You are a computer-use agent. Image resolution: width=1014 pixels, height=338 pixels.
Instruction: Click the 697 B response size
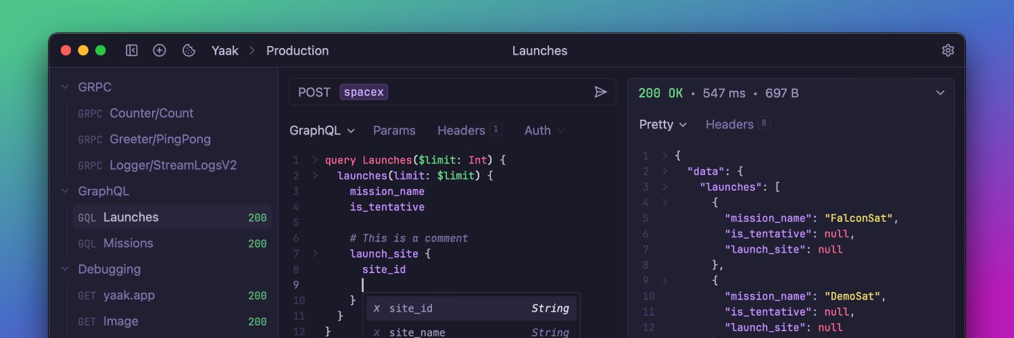(x=782, y=93)
